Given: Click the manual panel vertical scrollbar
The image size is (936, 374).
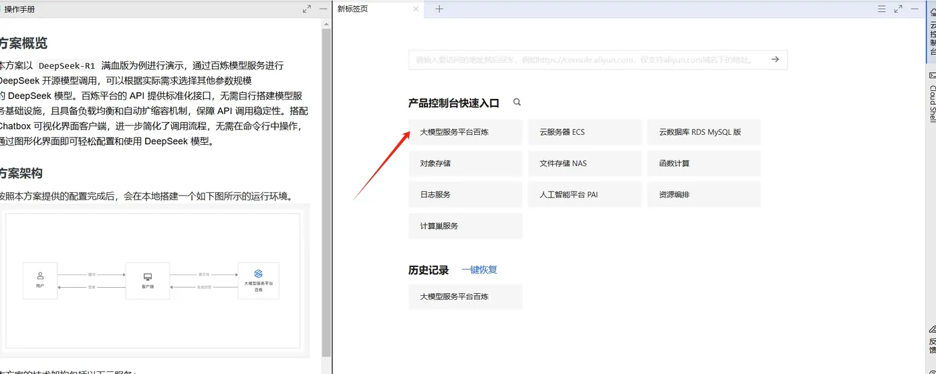Looking at the screenshot, I should pos(326,192).
